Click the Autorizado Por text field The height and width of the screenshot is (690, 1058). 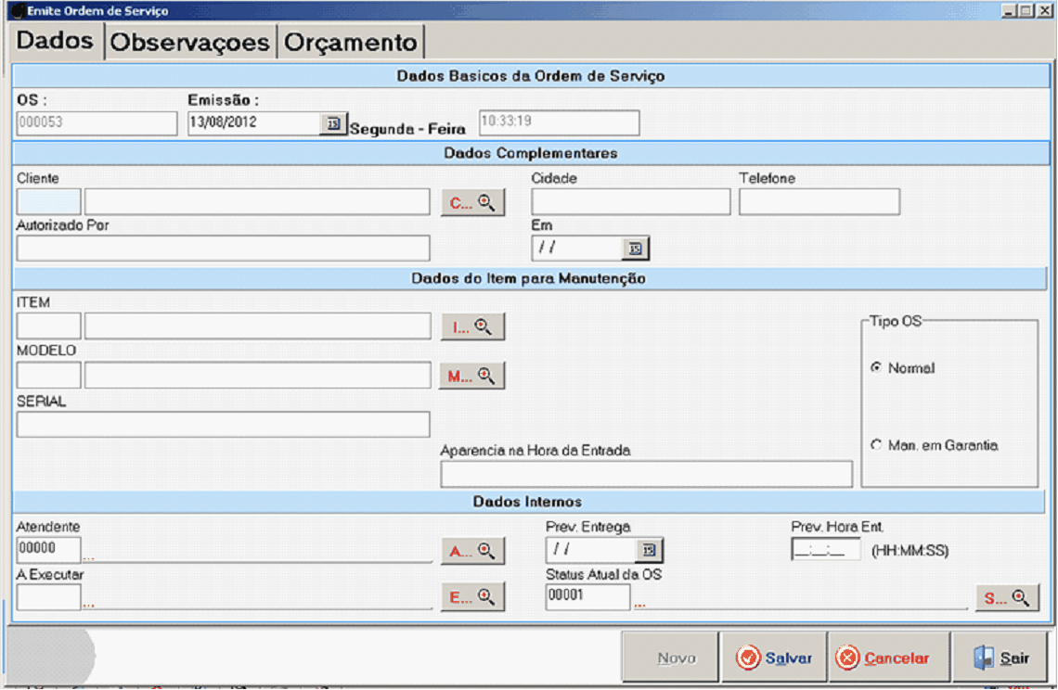tap(223, 249)
